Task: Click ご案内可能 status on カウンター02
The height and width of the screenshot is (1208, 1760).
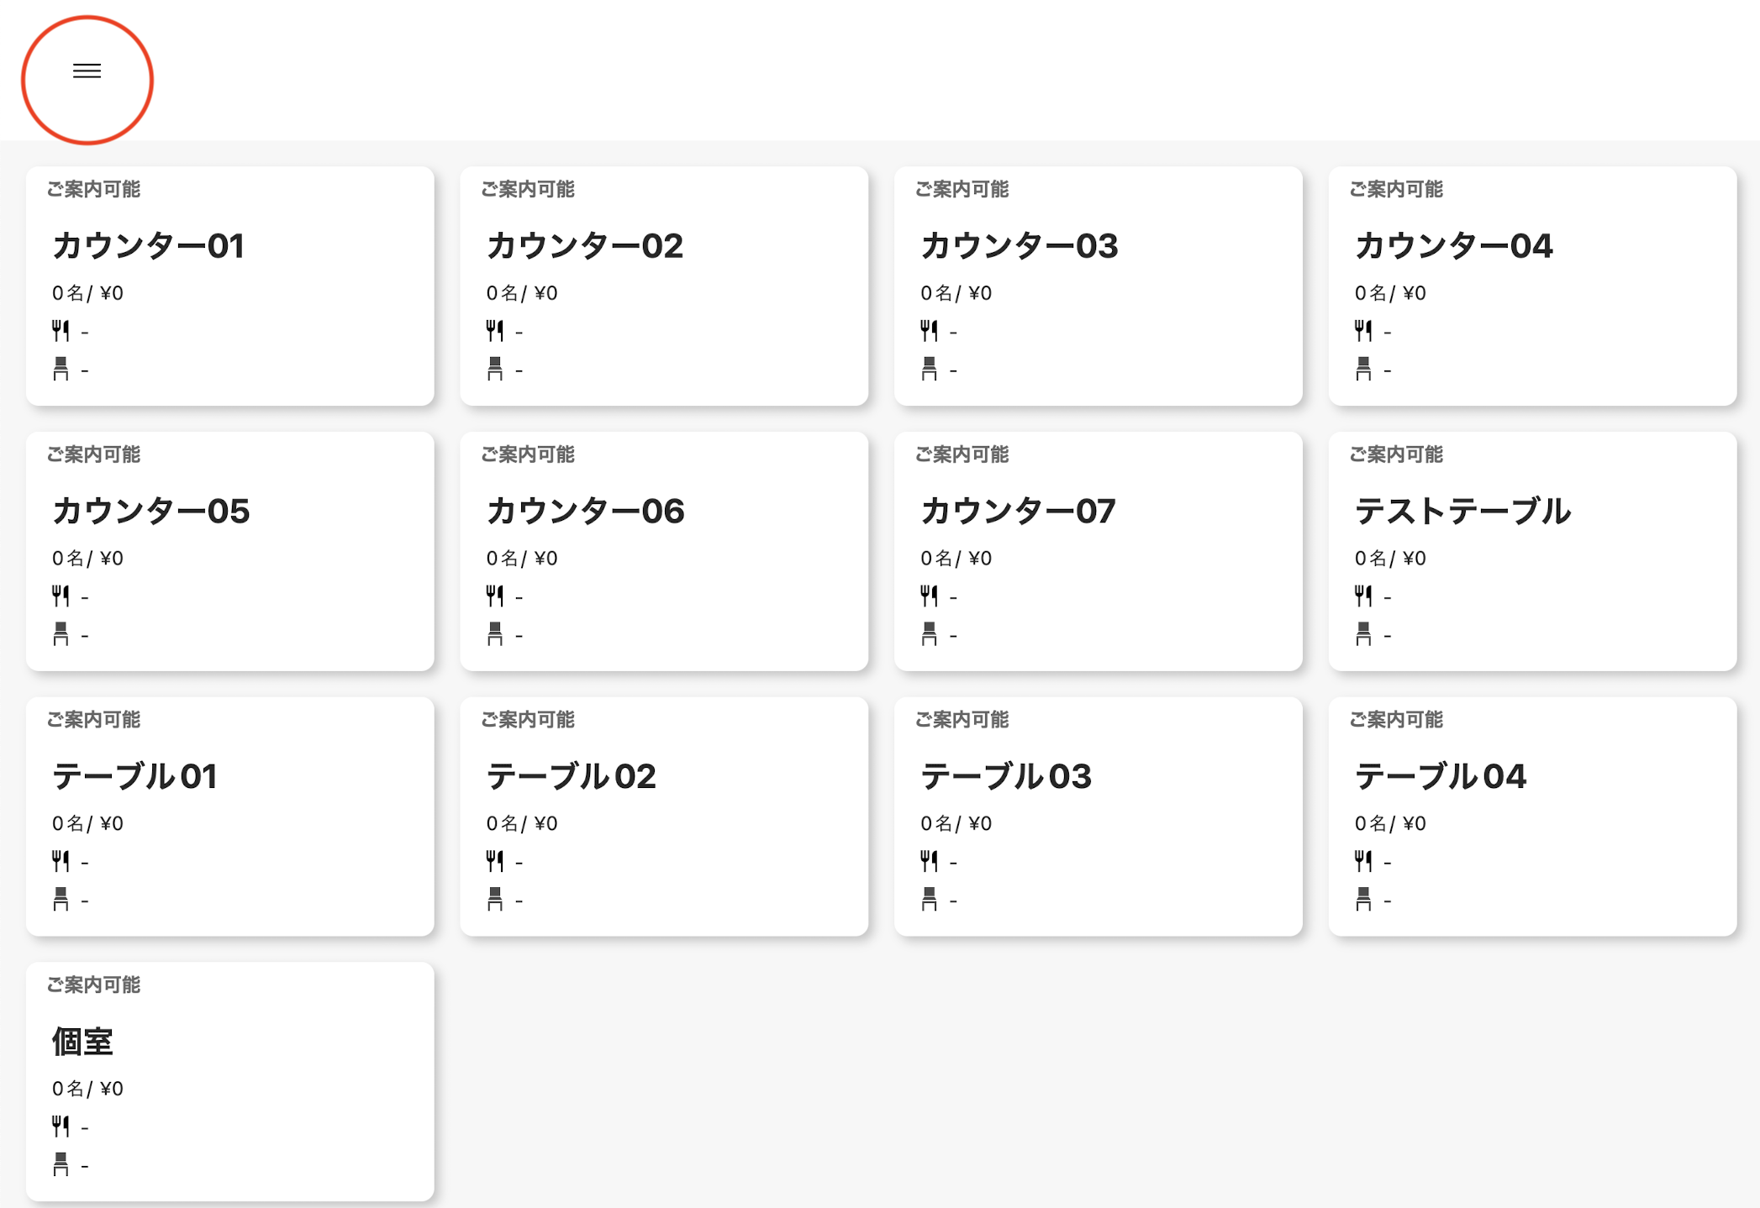Action: (x=528, y=189)
